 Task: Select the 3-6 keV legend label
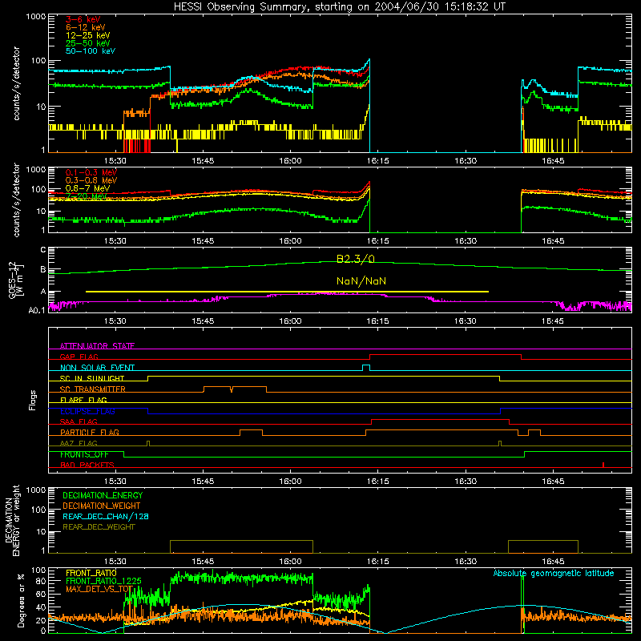[x=83, y=19]
